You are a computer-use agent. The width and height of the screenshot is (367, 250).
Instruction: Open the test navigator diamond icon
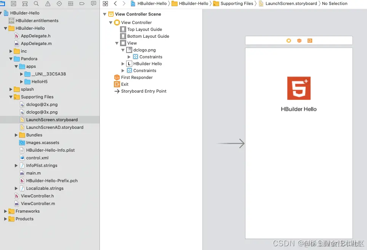coord(59,3)
